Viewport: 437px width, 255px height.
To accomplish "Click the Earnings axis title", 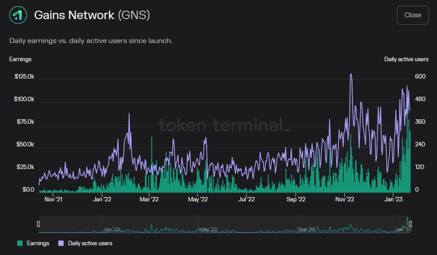I will click(20, 59).
